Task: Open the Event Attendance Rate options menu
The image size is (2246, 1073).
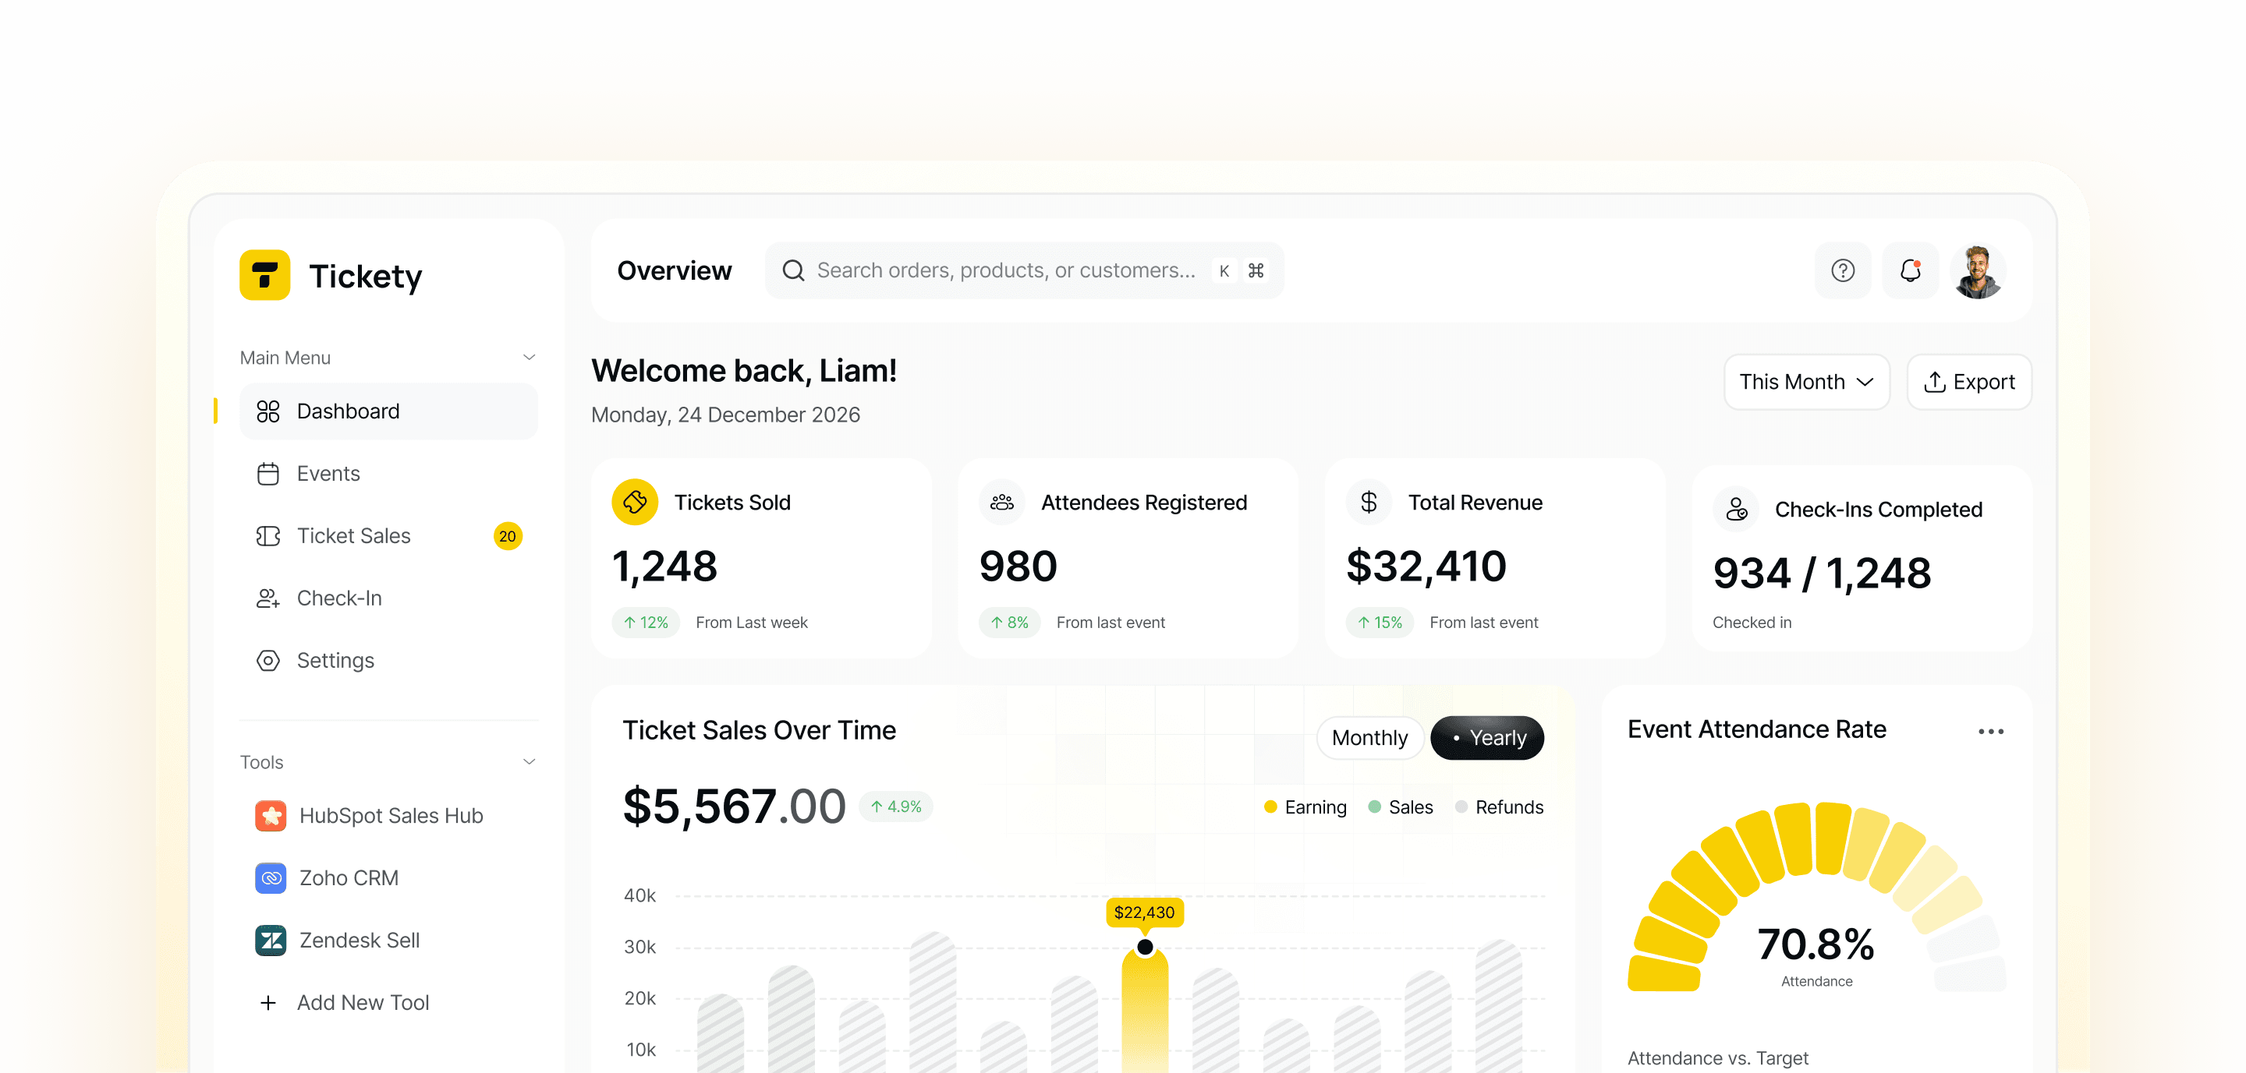Action: [x=1990, y=731]
